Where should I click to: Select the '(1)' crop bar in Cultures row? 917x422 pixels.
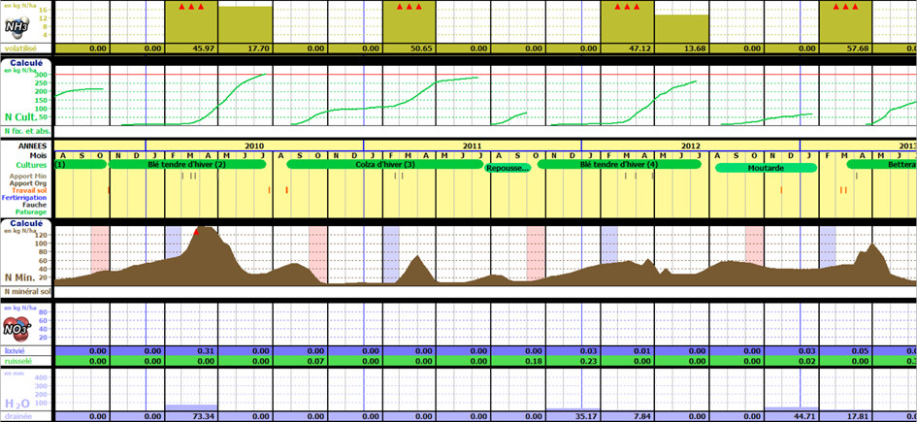(x=81, y=166)
